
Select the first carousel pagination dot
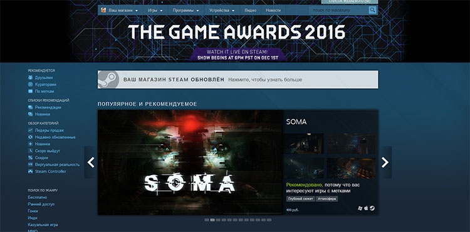point(207,220)
